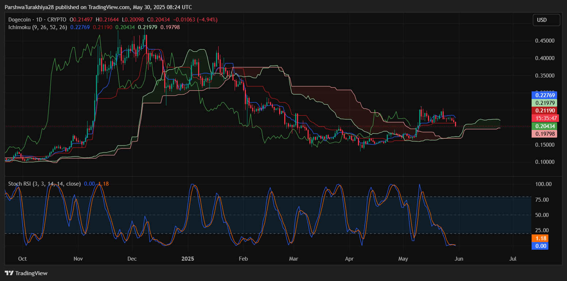Click the 0.45000 price axis value
Viewport: 567px width, 281px height.
544,41
